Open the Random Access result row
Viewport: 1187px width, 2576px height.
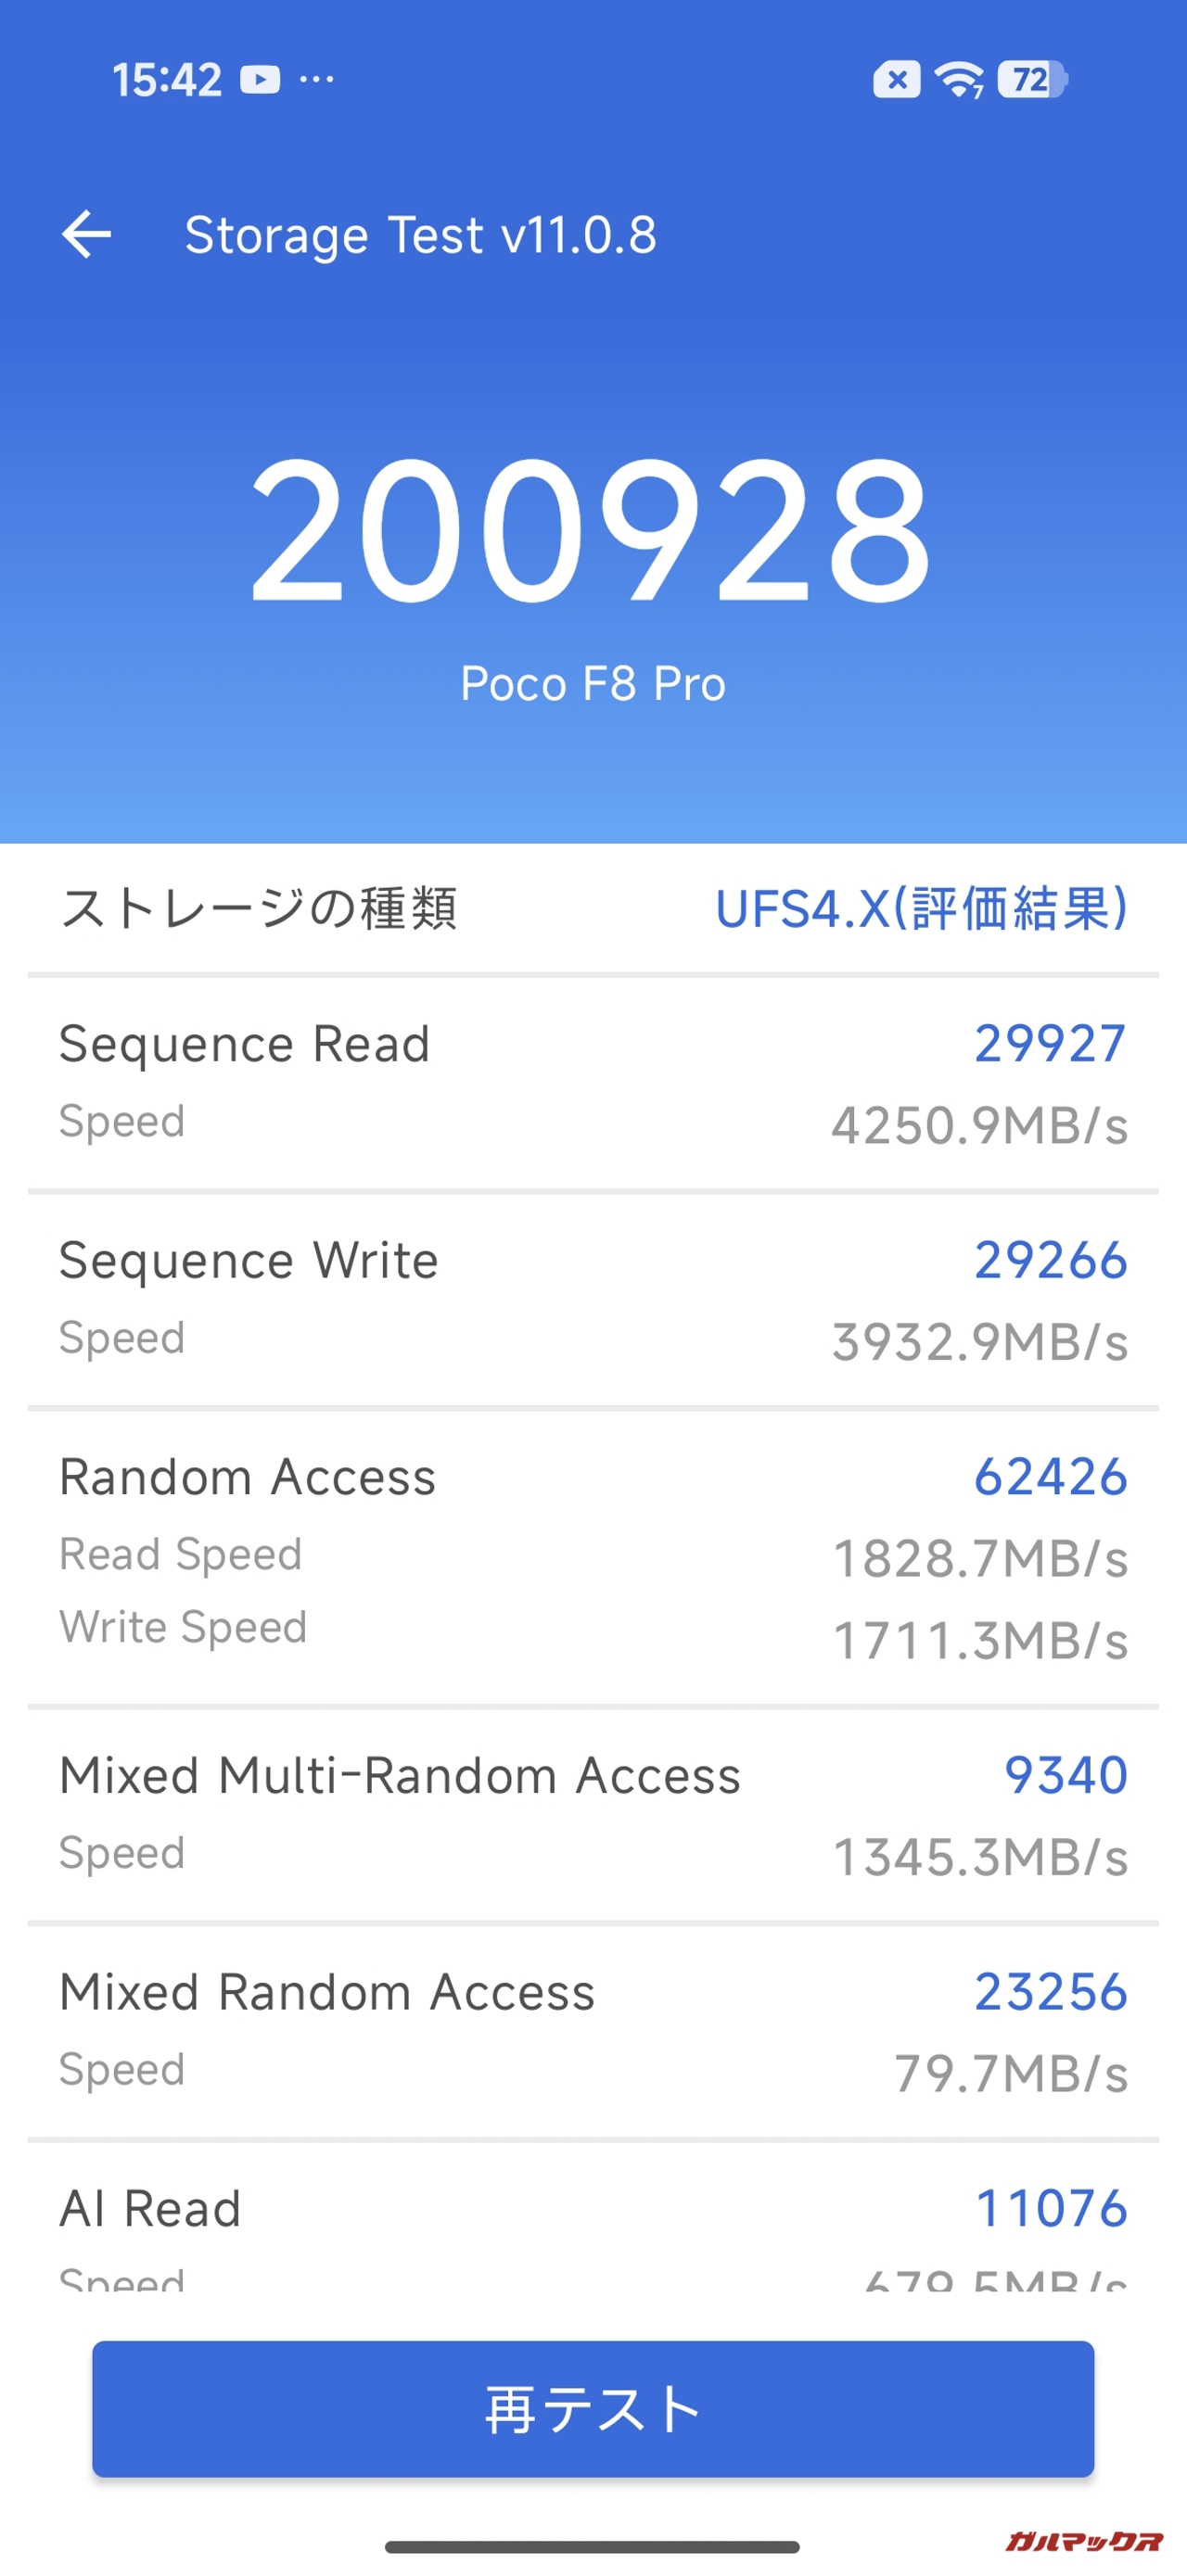tap(593, 1556)
